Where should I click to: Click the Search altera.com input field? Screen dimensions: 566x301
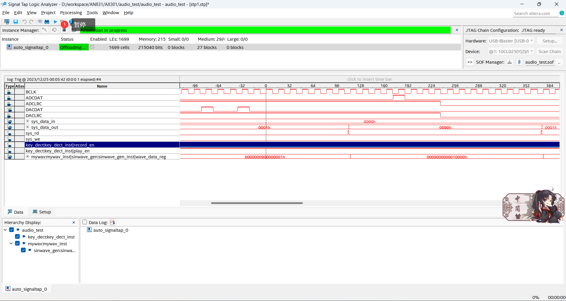tap(535, 13)
